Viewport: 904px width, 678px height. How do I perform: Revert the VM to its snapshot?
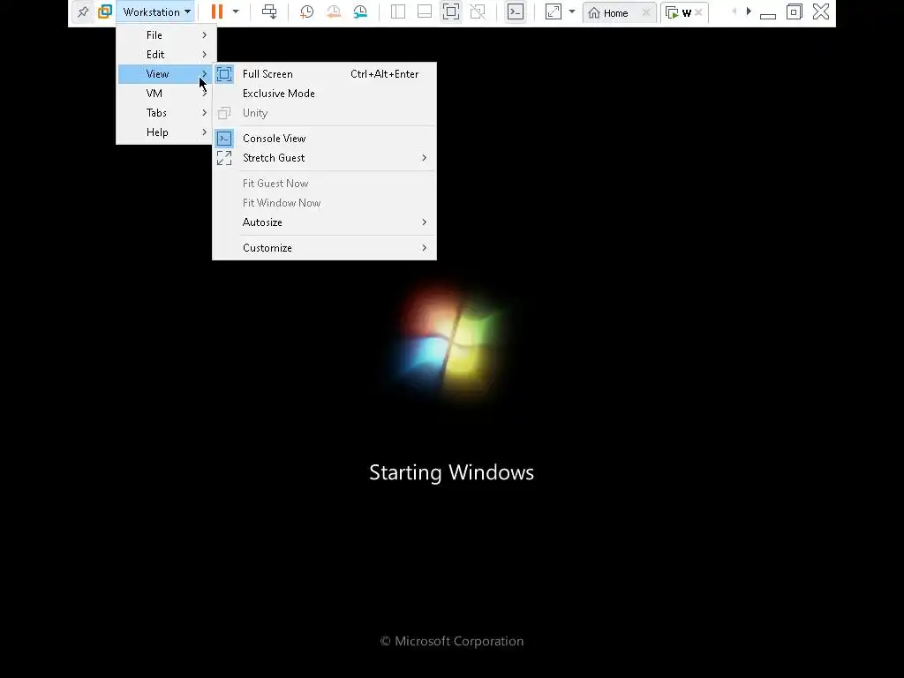pyautogui.click(x=334, y=11)
